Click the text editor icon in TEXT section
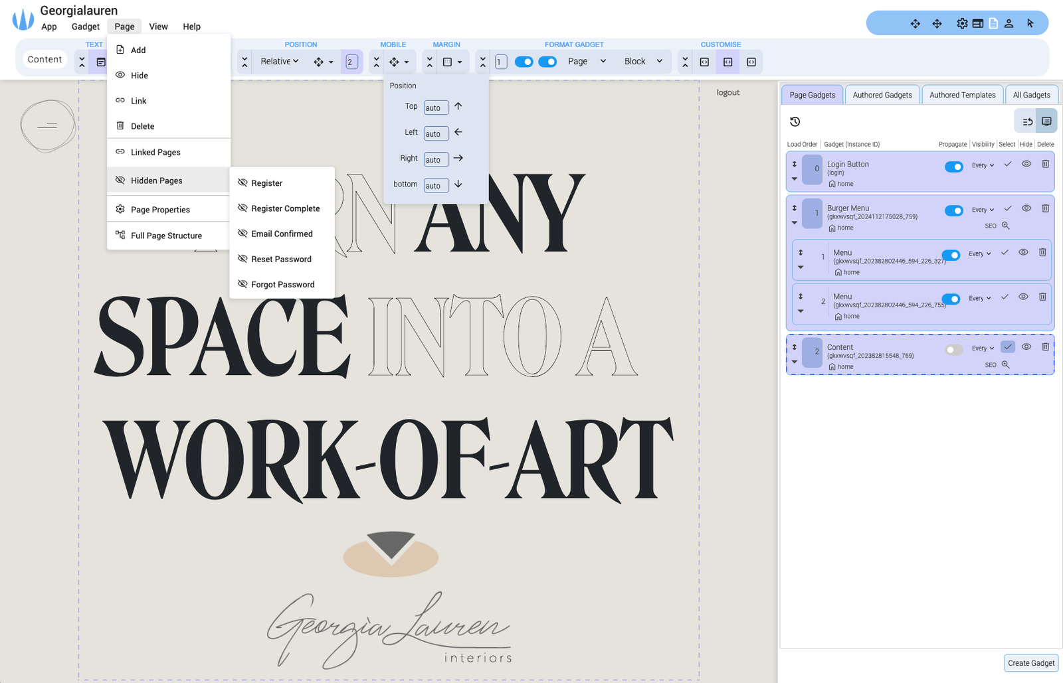The height and width of the screenshot is (683, 1063). pyautogui.click(x=101, y=62)
